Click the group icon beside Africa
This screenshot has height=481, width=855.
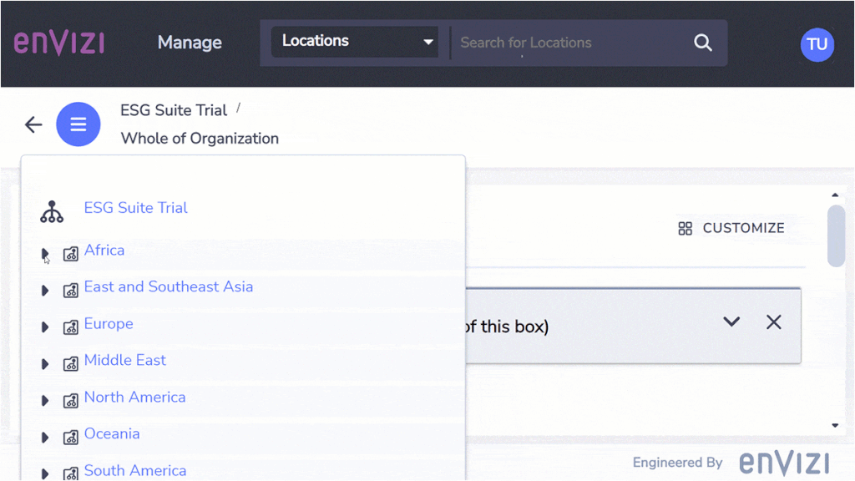[x=71, y=254]
